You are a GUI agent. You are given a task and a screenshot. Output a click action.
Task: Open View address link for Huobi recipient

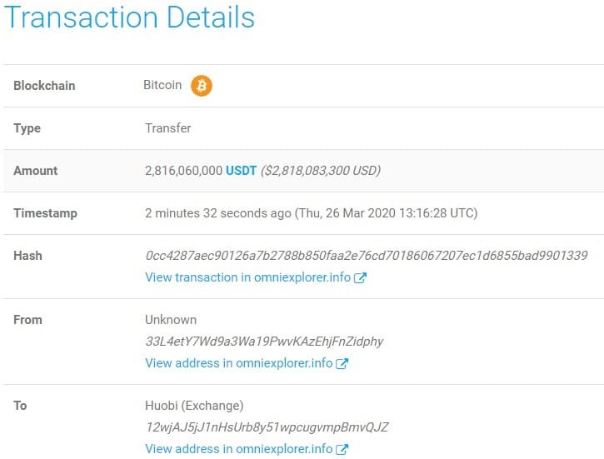click(x=238, y=449)
